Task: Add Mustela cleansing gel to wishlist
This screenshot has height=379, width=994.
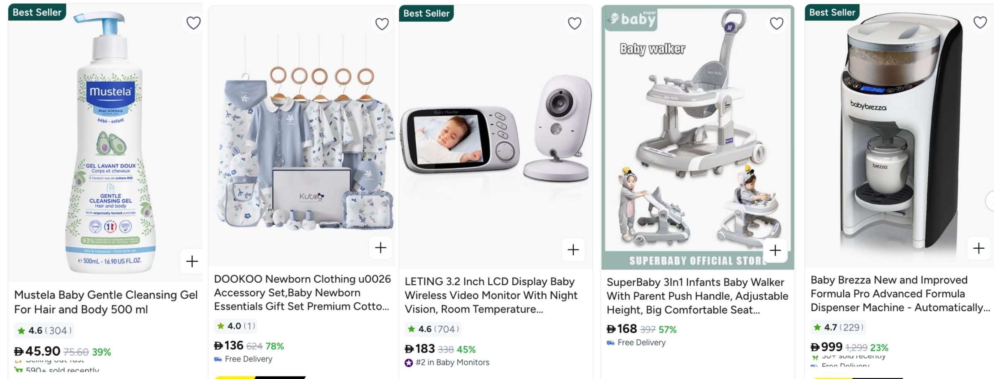Action: pyautogui.click(x=193, y=23)
